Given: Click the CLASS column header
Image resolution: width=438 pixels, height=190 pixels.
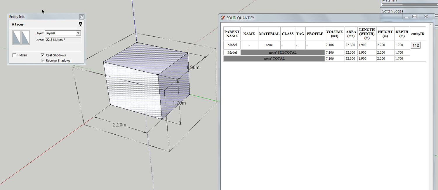Looking at the screenshot, I should click(x=288, y=34).
